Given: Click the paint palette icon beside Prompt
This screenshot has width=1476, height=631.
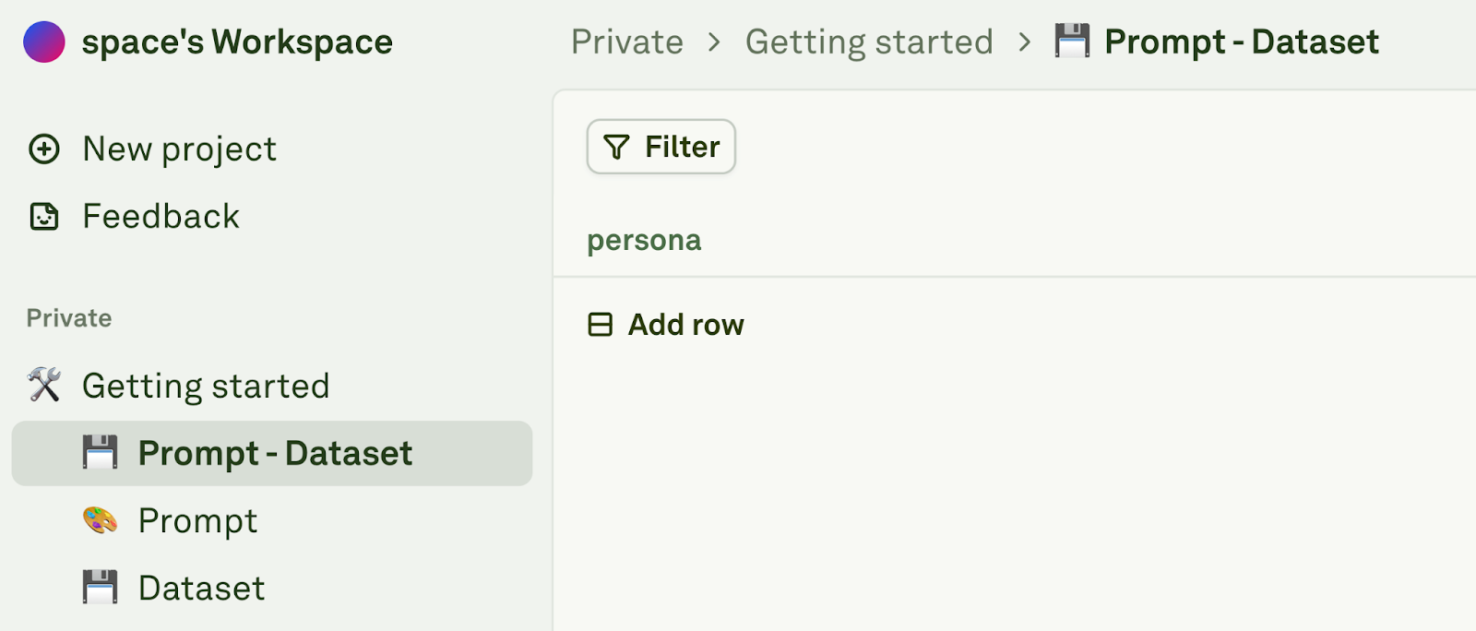Looking at the screenshot, I should click(100, 520).
